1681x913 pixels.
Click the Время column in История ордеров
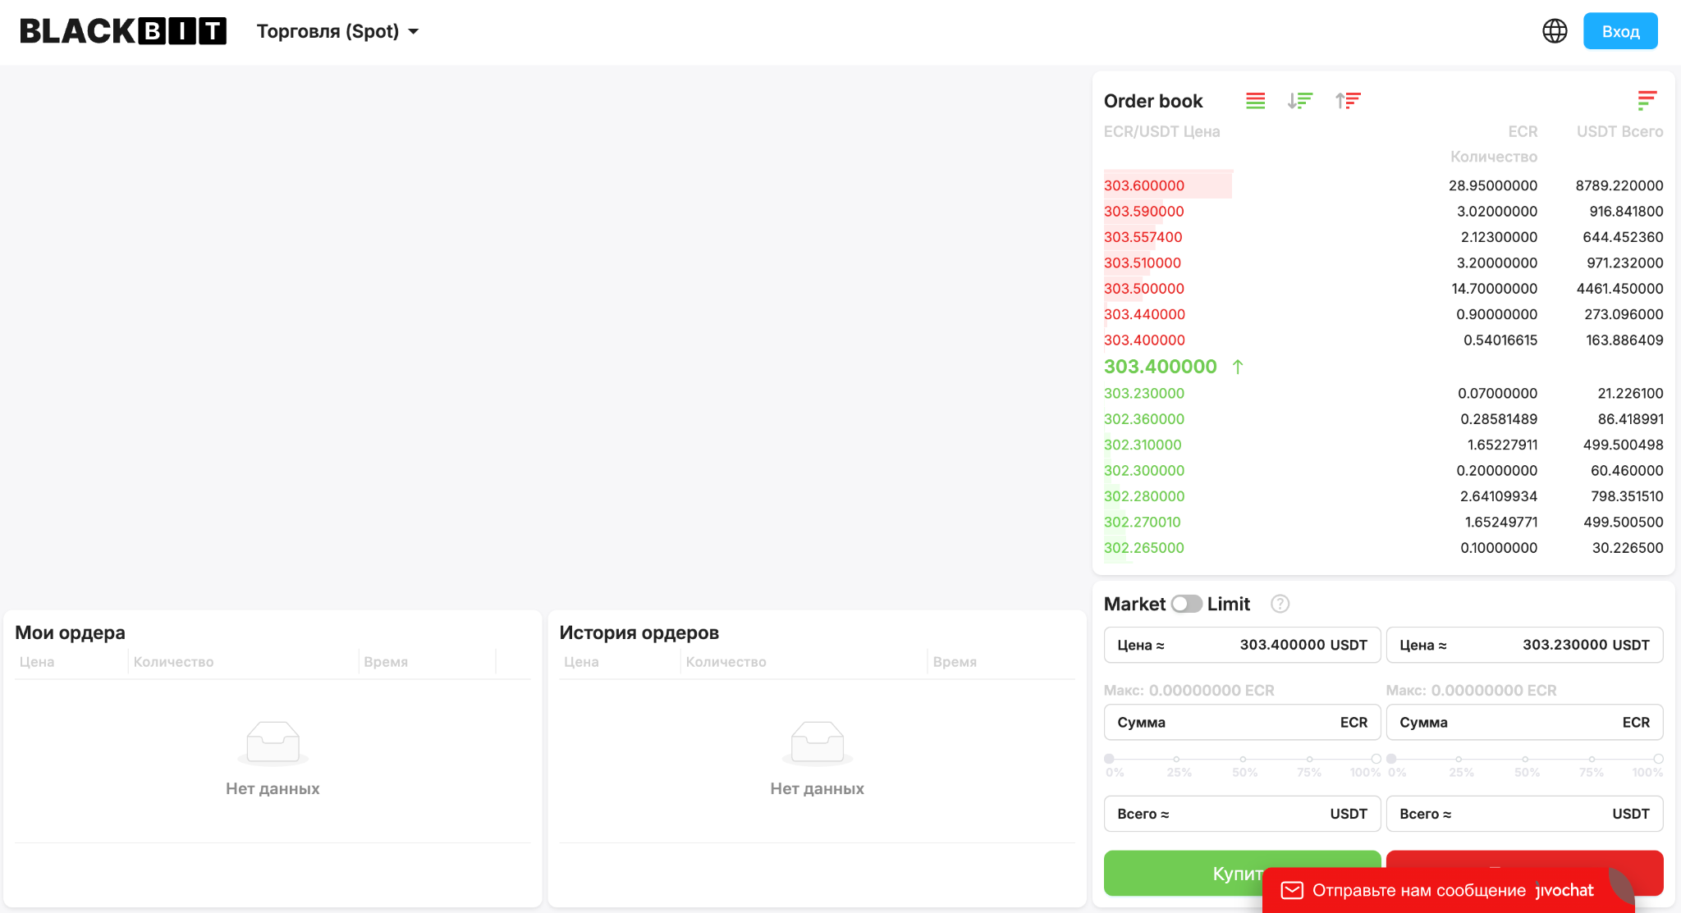coord(955,662)
